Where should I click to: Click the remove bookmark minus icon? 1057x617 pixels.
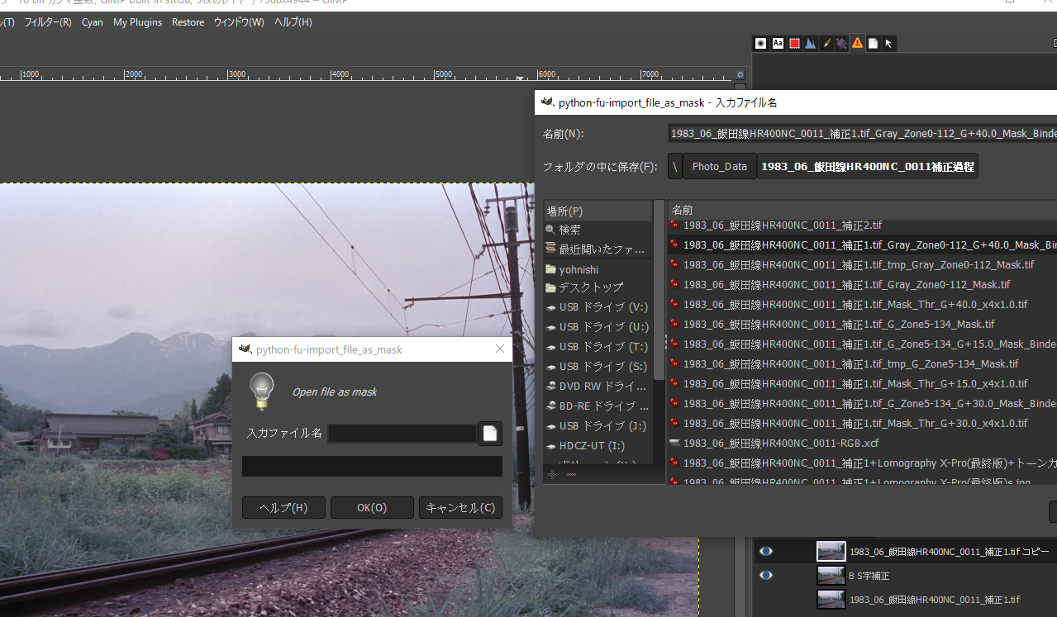(571, 474)
